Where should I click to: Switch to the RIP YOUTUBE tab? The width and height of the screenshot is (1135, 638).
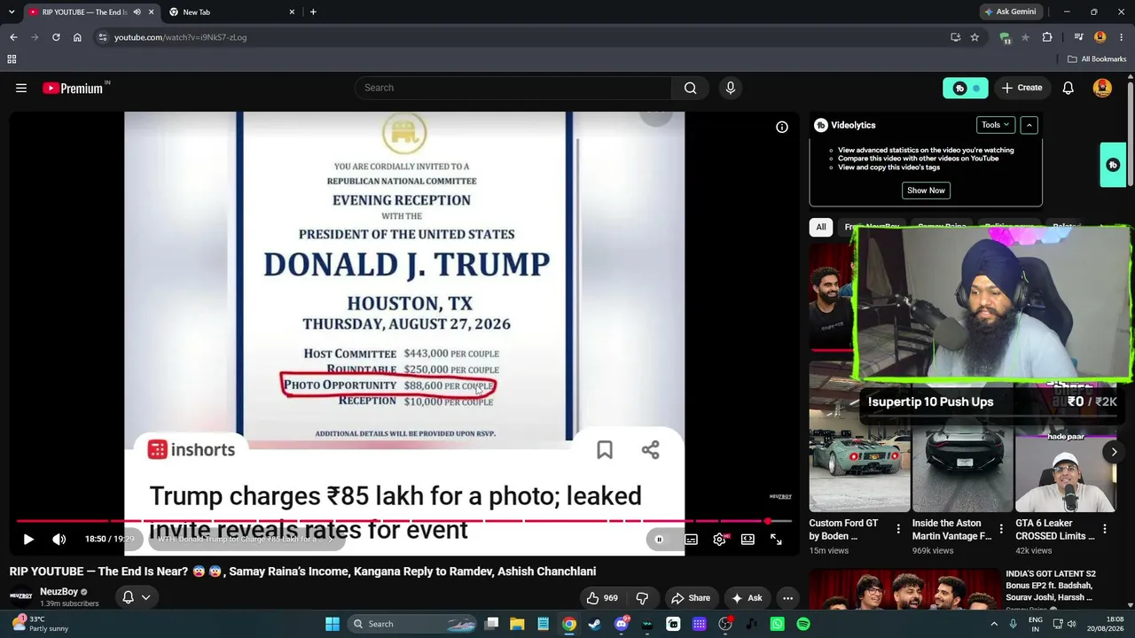(84, 12)
